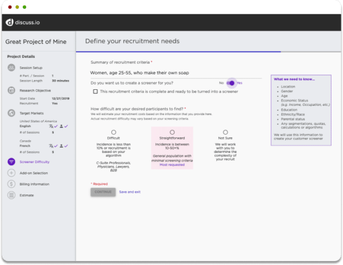
Task: Select the Difficult radio option
Action: tap(114, 132)
